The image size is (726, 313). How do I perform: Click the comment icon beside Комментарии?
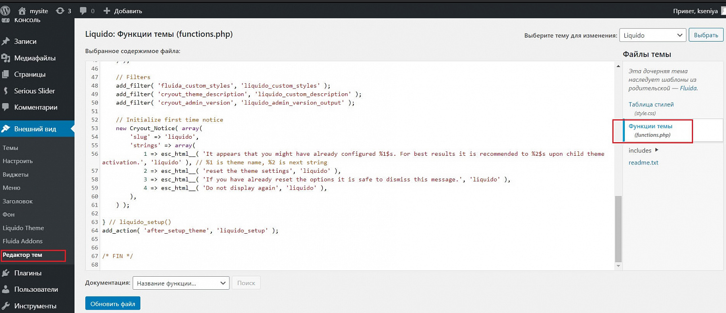[x=6, y=107]
